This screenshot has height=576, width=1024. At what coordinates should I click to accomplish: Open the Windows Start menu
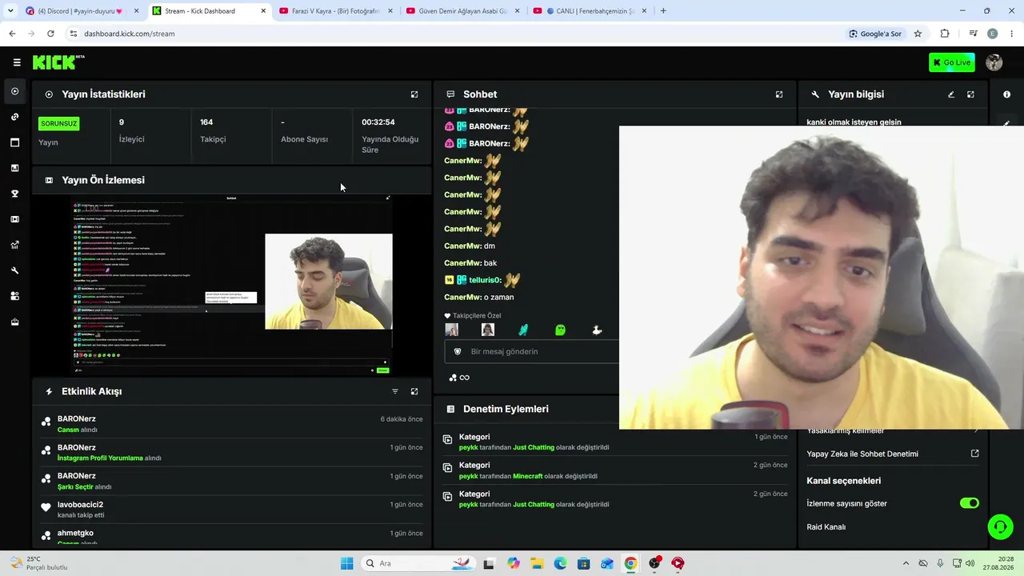(346, 563)
